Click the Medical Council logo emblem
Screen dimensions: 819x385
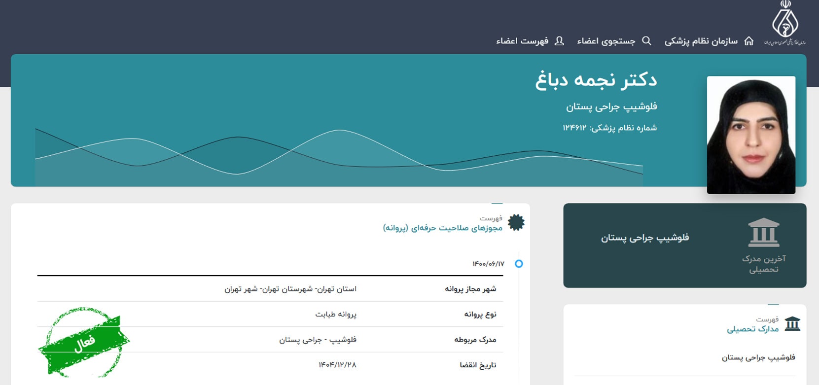(x=785, y=23)
